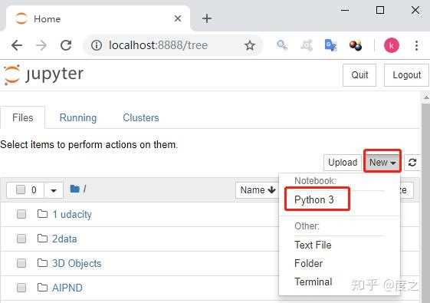
Task: Tick the select-all checkbox
Action: (x=21, y=189)
